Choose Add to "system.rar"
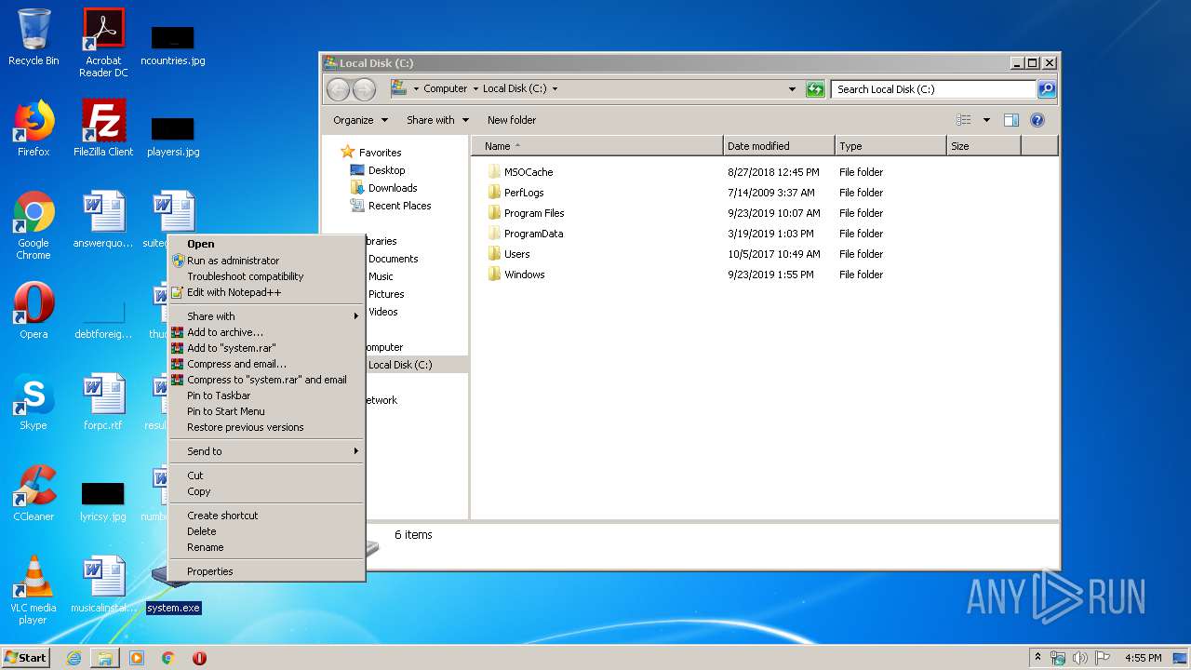Image resolution: width=1191 pixels, height=670 pixels. [267, 348]
